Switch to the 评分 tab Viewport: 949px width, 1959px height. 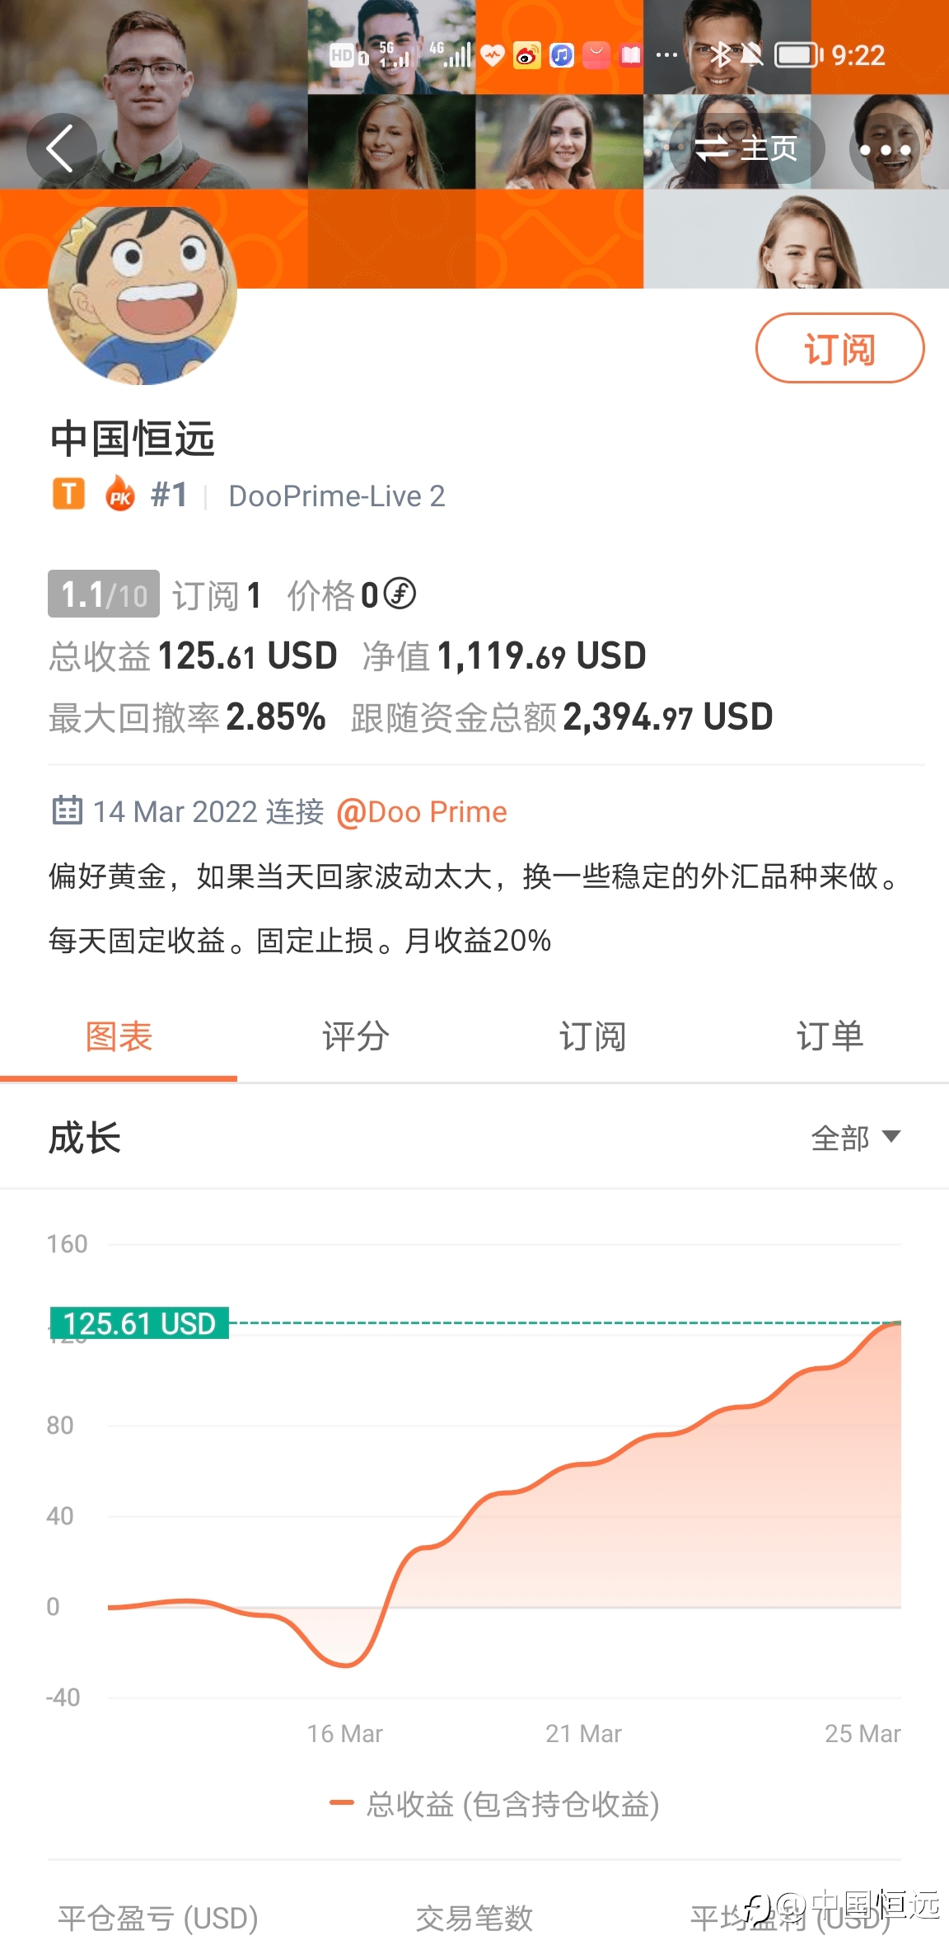pyautogui.click(x=356, y=1037)
